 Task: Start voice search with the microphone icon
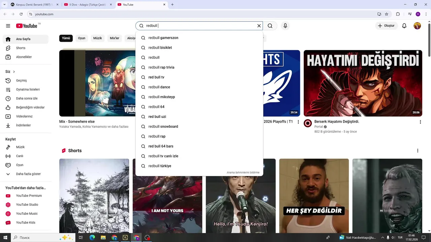(x=285, y=26)
